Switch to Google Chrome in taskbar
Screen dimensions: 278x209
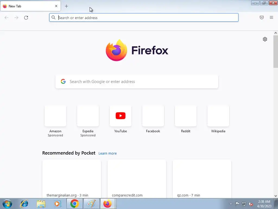click(74, 204)
